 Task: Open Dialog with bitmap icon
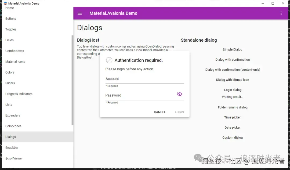pos(233,80)
